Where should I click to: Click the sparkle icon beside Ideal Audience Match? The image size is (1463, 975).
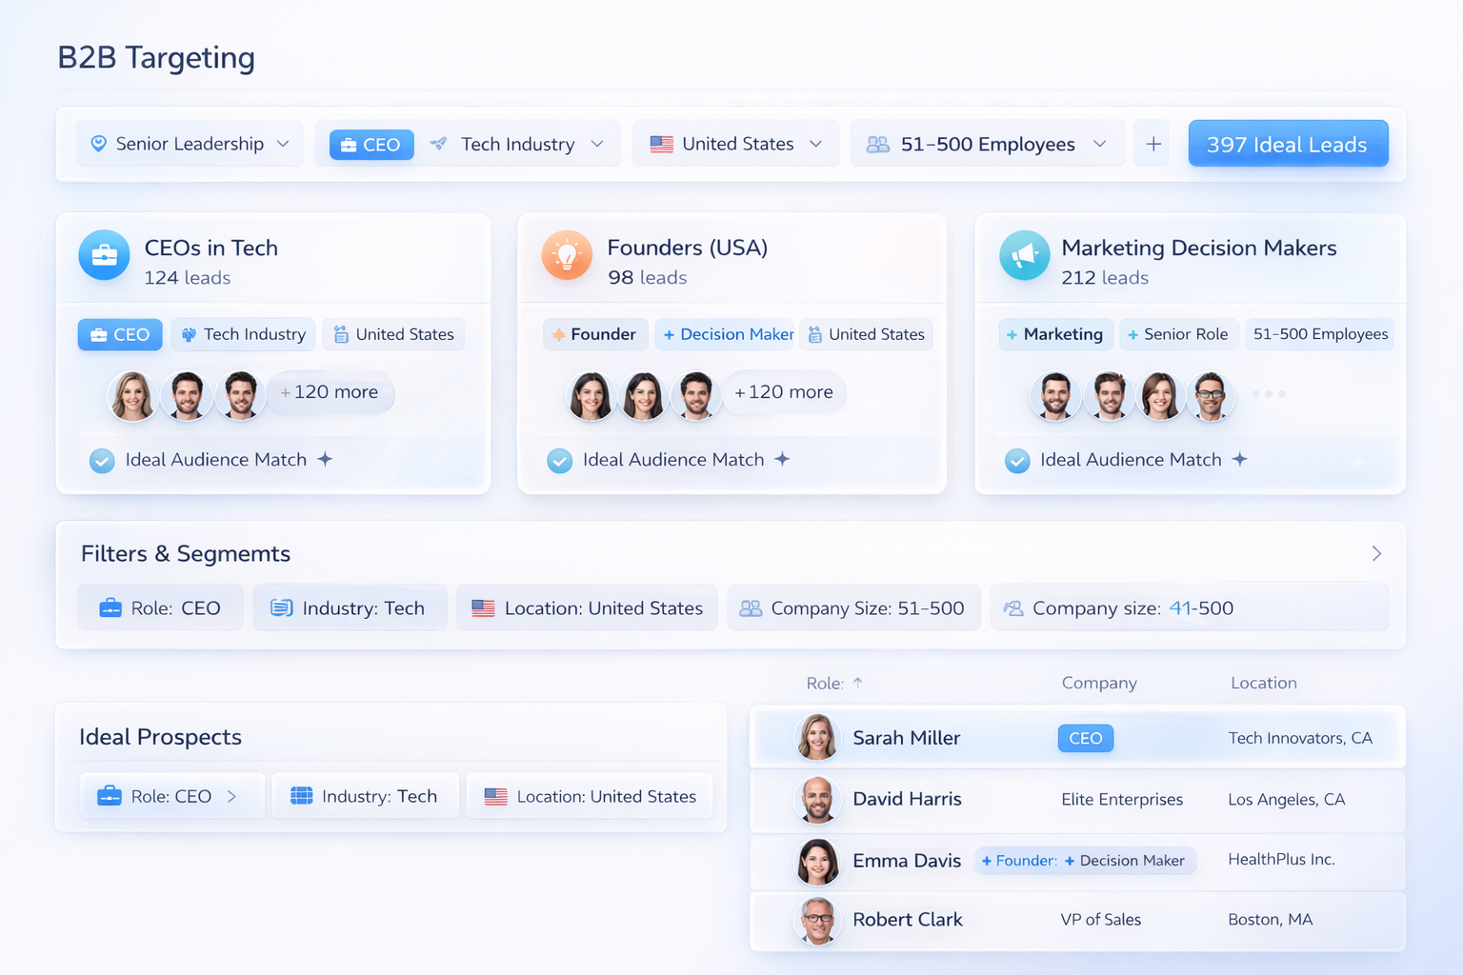coord(324,459)
